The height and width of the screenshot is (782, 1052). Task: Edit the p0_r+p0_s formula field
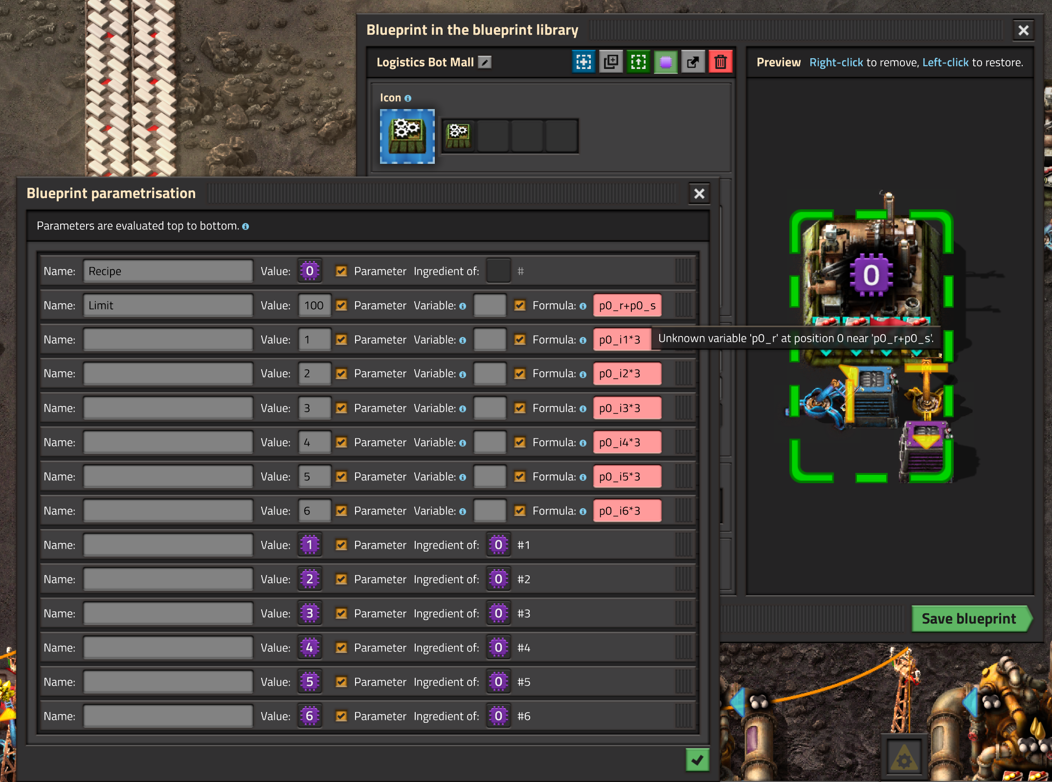coord(627,305)
